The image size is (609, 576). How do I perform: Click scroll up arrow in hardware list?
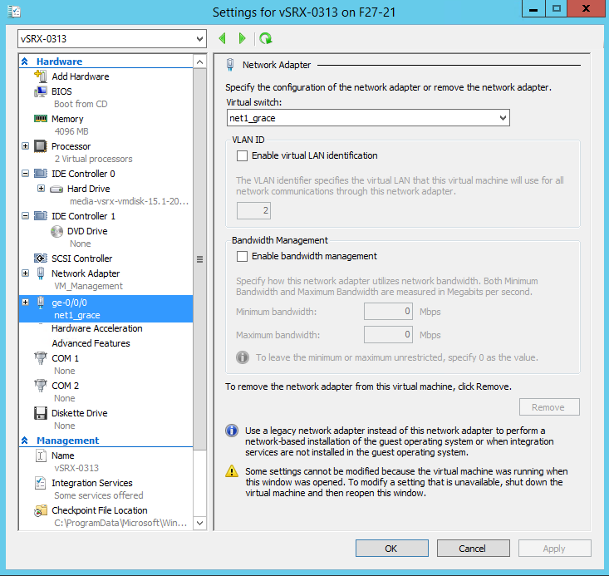[x=199, y=62]
